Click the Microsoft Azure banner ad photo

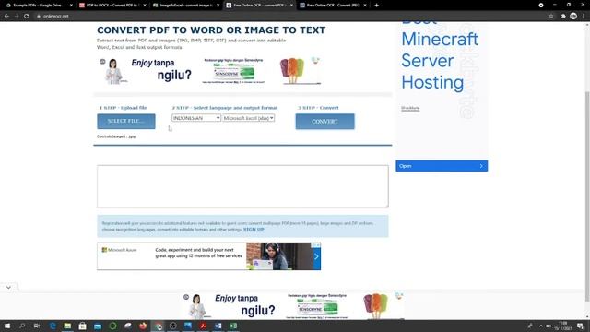(278, 256)
